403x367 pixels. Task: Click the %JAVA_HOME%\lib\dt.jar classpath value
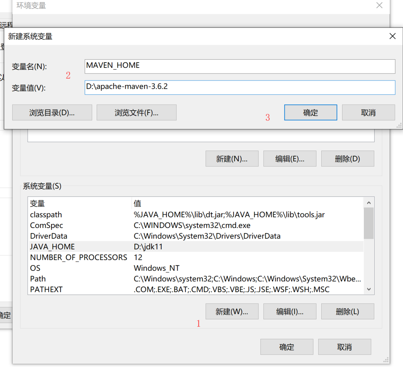(229, 215)
